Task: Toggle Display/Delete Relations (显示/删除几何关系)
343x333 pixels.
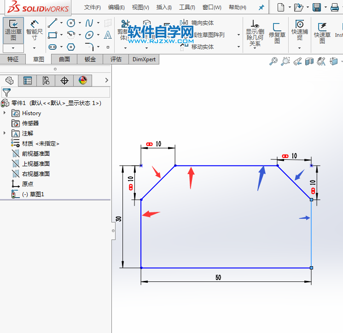Action: pyautogui.click(x=255, y=33)
